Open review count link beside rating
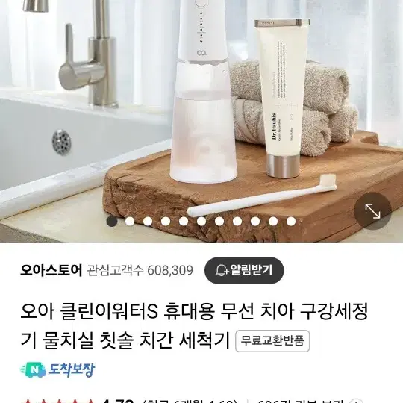Viewport: 403px width, 403px height. coord(301,401)
